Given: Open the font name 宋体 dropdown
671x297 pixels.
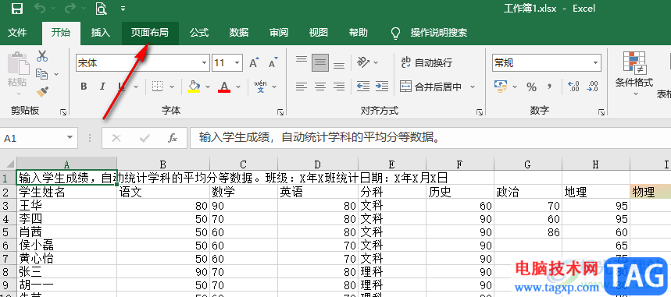Looking at the screenshot, I should click(204, 63).
